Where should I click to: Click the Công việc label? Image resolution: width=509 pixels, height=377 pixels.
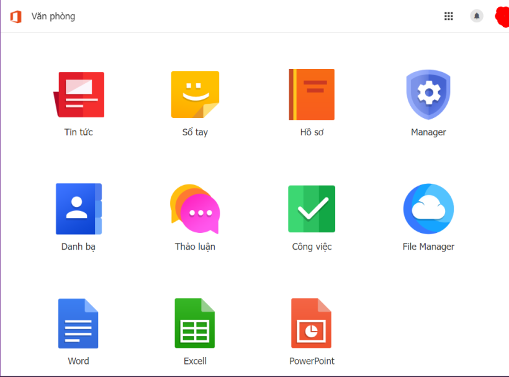click(x=312, y=247)
